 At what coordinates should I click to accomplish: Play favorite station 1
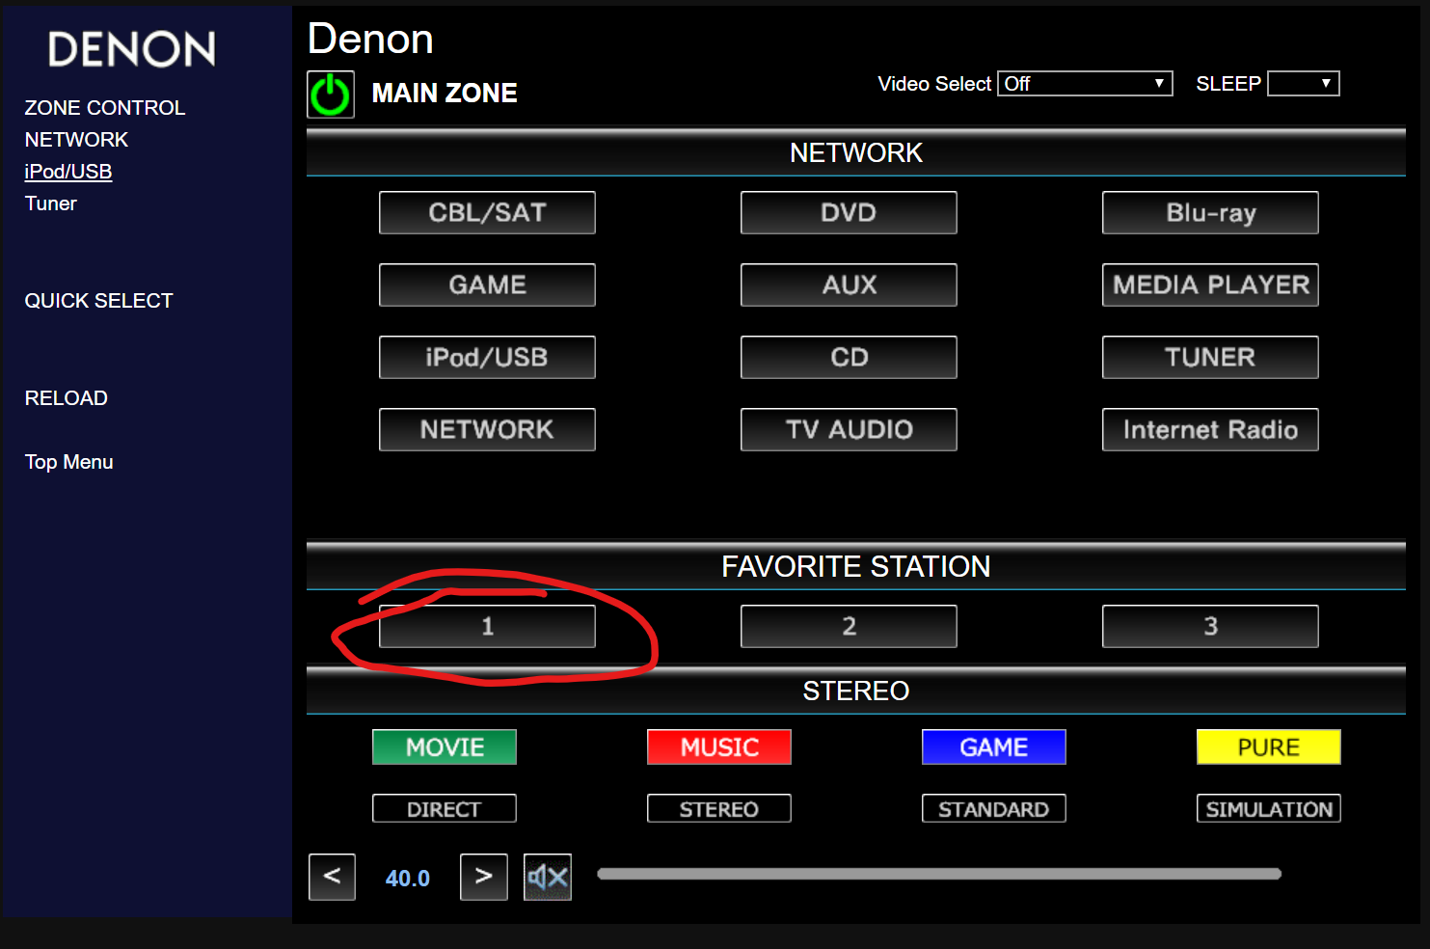[487, 626]
